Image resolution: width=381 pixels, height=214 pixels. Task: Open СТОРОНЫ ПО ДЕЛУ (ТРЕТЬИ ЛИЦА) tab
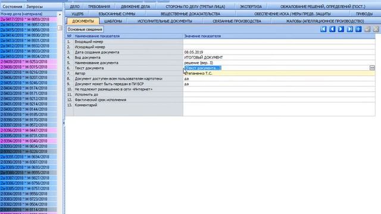[195, 7]
